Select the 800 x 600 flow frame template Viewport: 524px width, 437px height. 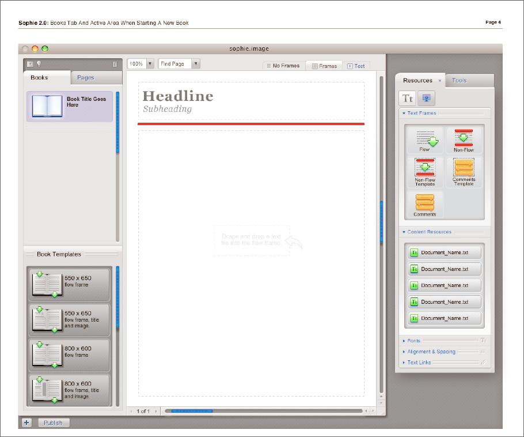pos(69,355)
